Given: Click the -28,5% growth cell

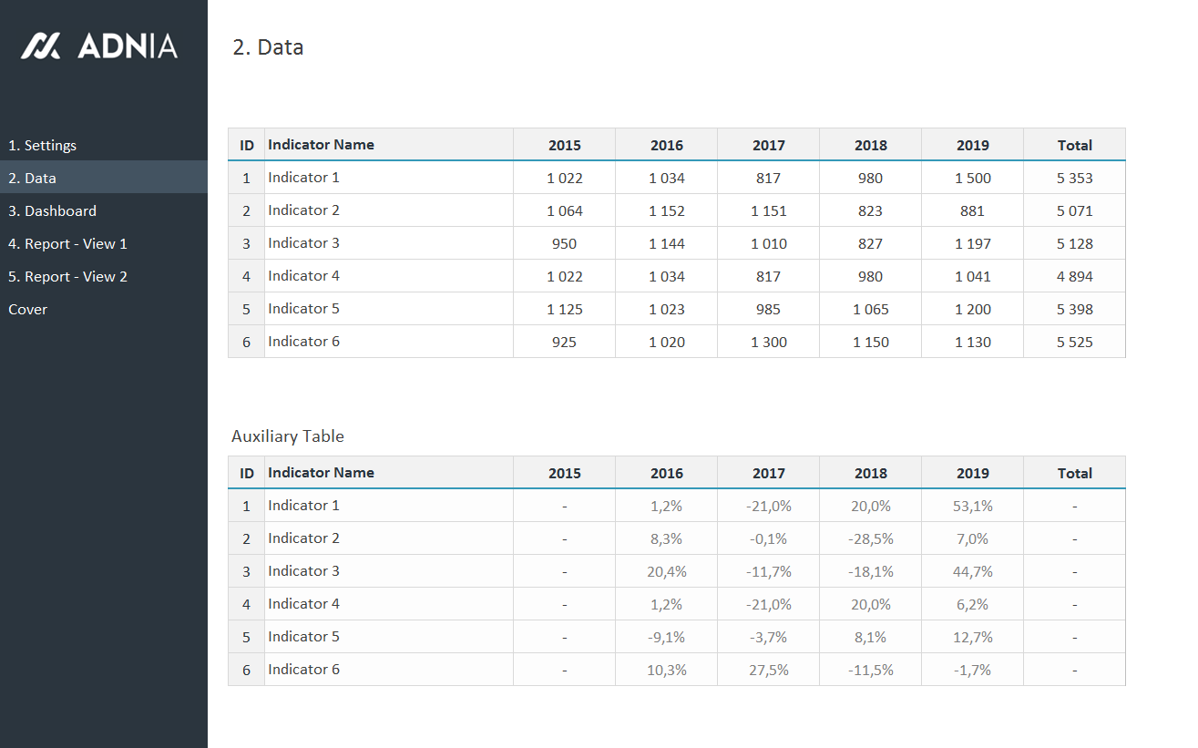Looking at the screenshot, I should (x=871, y=539).
